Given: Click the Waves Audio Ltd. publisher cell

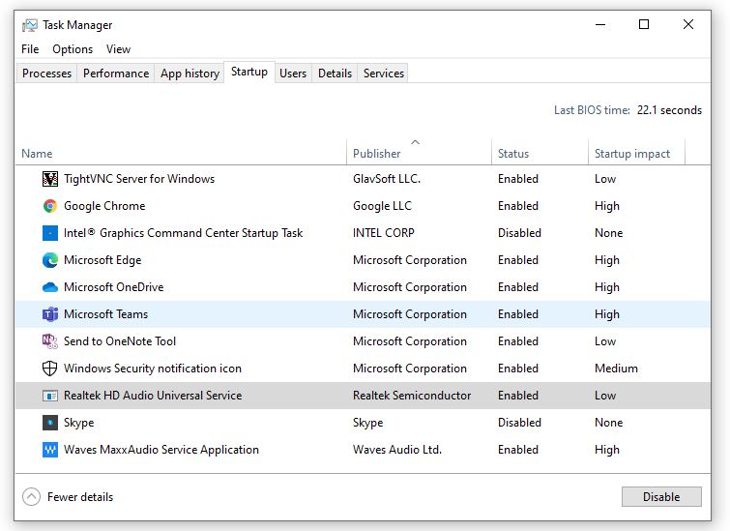Looking at the screenshot, I should coord(397,450).
